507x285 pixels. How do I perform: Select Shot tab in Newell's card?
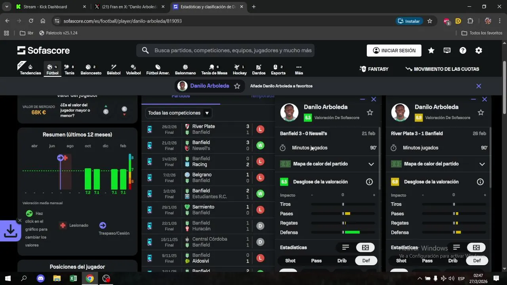(x=290, y=260)
